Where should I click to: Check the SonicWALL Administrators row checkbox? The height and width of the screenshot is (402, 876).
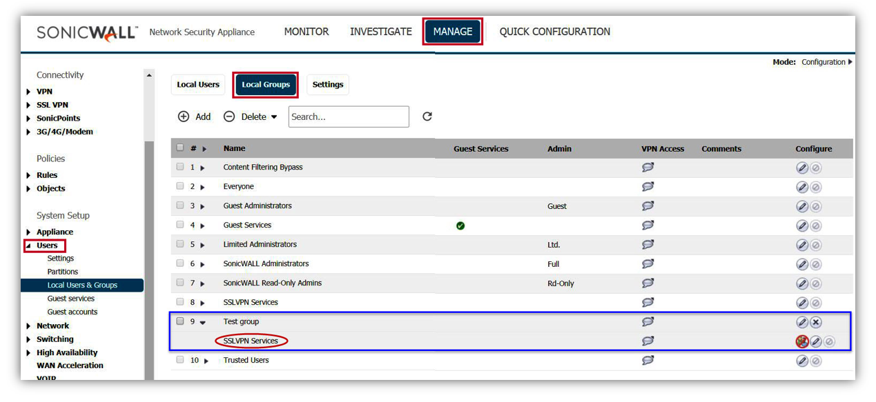point(180,263)
